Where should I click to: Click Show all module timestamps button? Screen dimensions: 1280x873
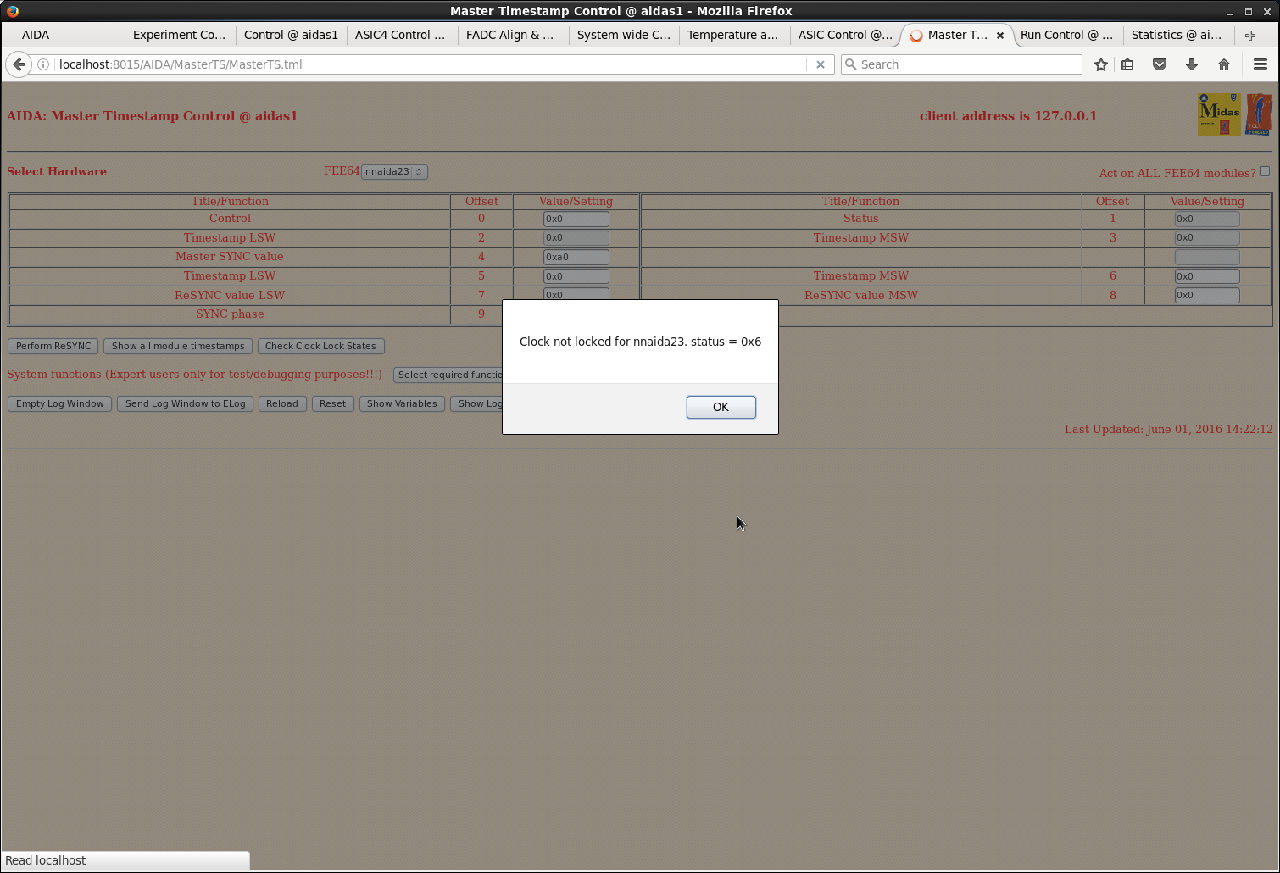pos(178,346)
